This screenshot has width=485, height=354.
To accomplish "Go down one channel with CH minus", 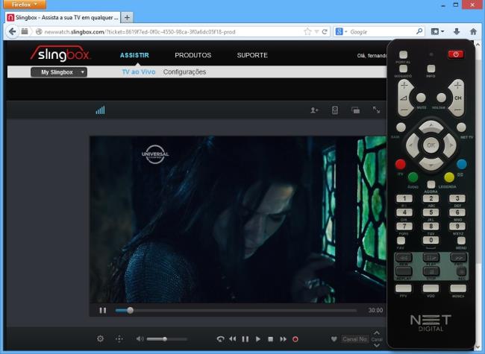I will [457, 110].
